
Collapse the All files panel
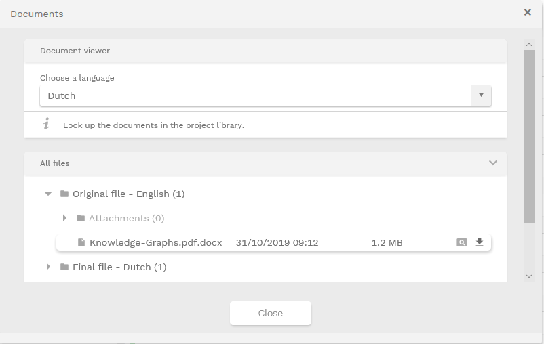coord(493,163)
